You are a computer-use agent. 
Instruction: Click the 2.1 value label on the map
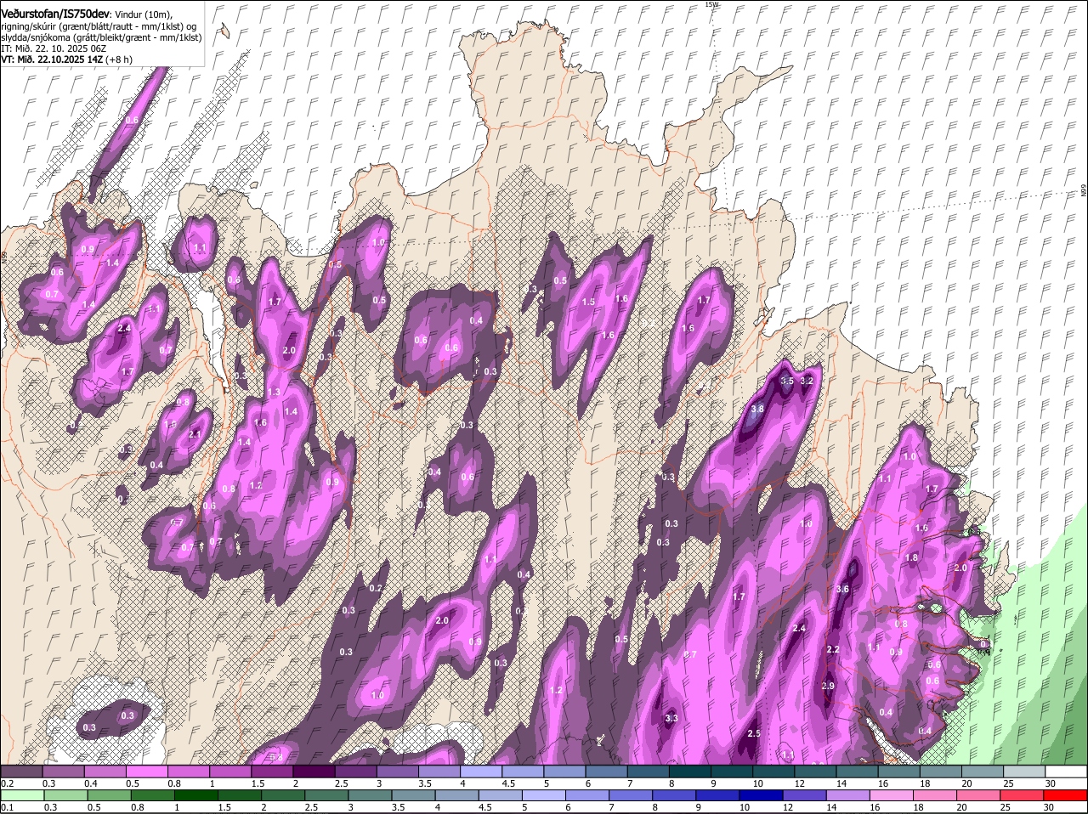195,434
